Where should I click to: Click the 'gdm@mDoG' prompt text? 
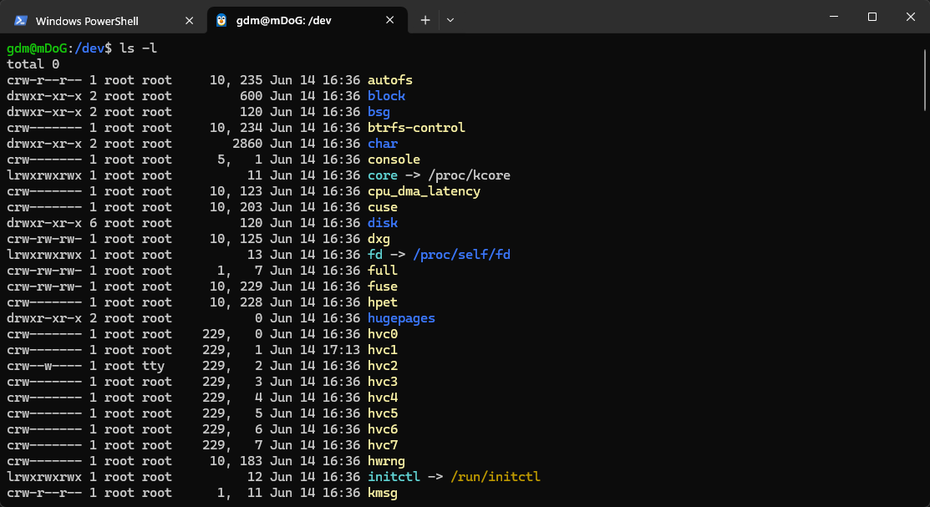(37, 48)
